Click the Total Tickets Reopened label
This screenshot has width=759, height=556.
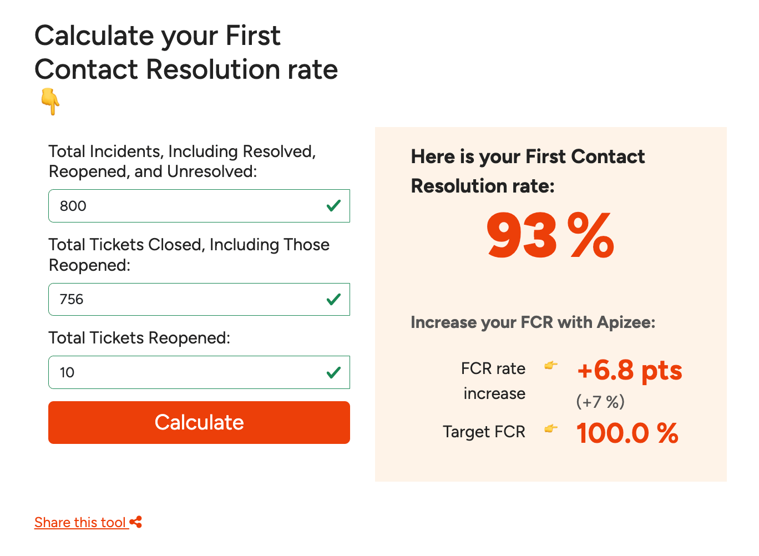pos(139,337)
